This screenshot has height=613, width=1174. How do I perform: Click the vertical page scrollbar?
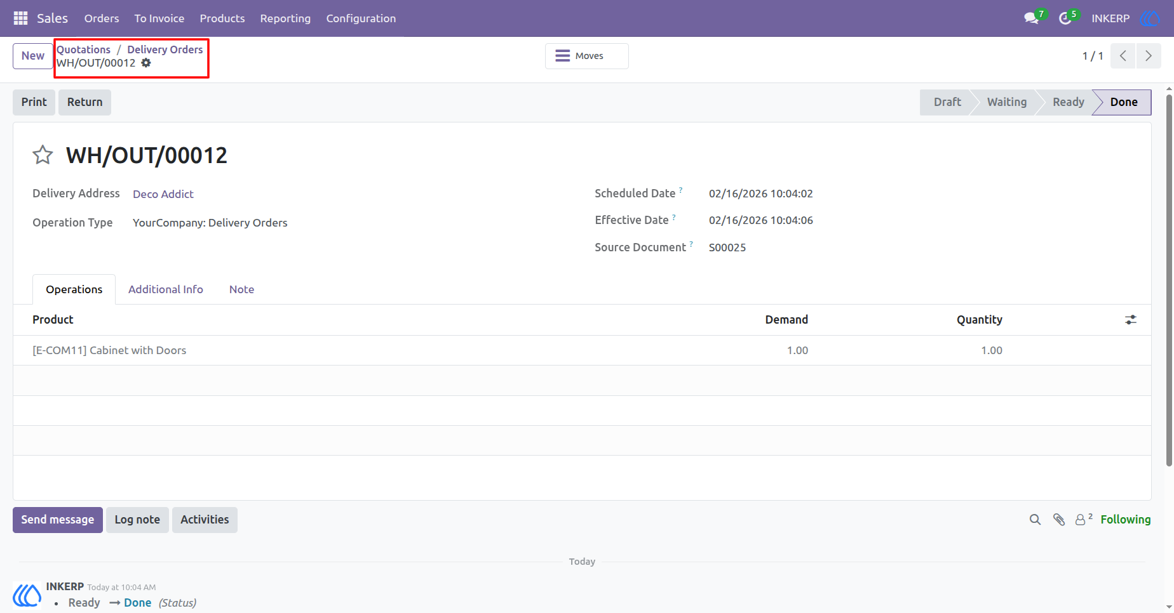tap(1169, 279)
